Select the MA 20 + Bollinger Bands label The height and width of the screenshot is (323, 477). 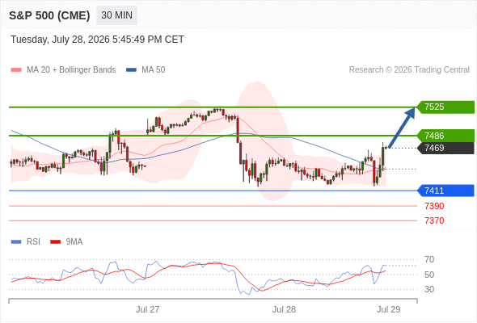click(71, 70)
